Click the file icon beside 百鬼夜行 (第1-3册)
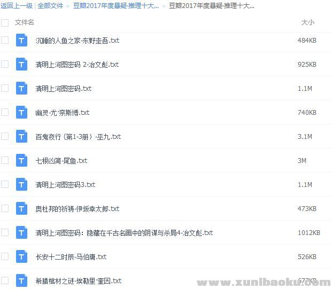This screenshot has width=332, height=289. pyautogui.click(x=21, y=137)
